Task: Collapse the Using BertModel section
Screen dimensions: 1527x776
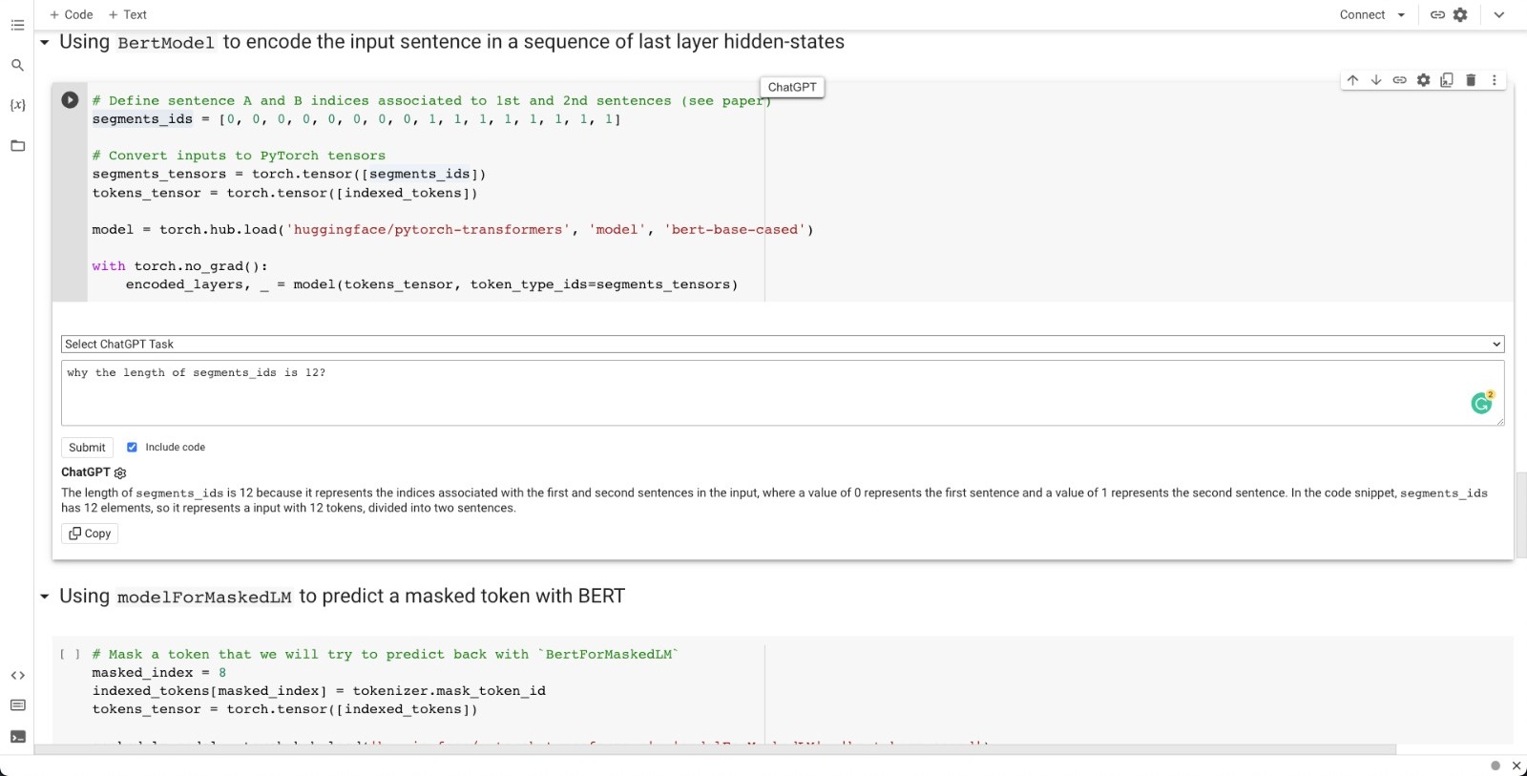Action: click(44, 43)
